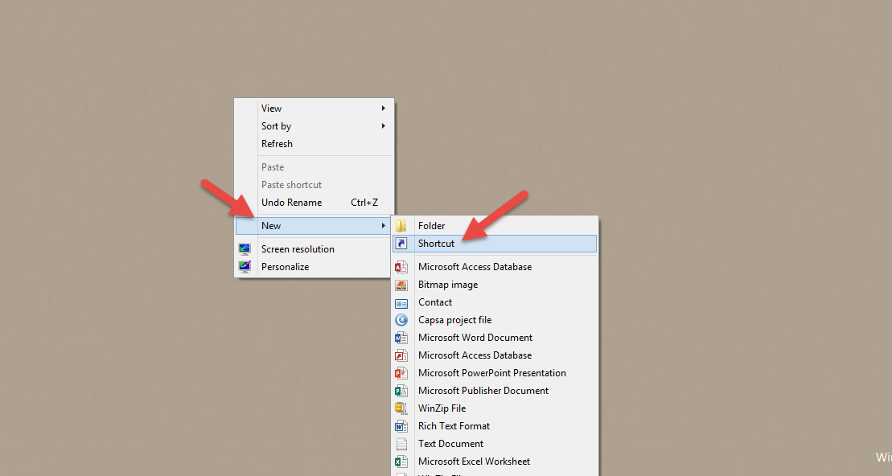Click the Screen resolution monitor icon

pyautogui.click(x=245, y=249)
